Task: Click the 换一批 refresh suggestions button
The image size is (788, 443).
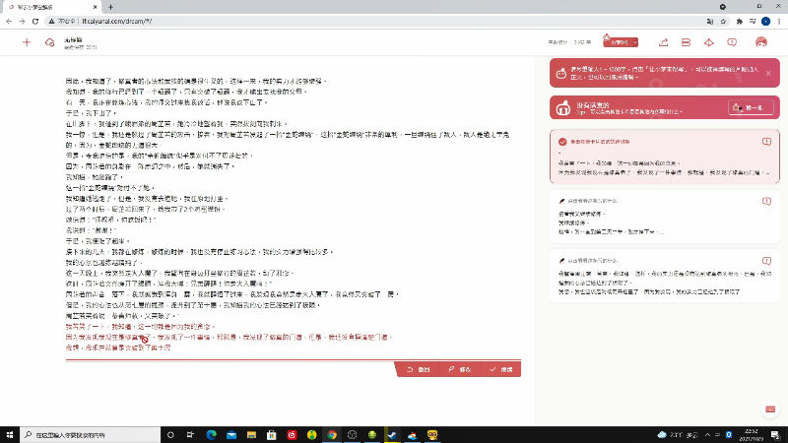Action: (751, 107)
